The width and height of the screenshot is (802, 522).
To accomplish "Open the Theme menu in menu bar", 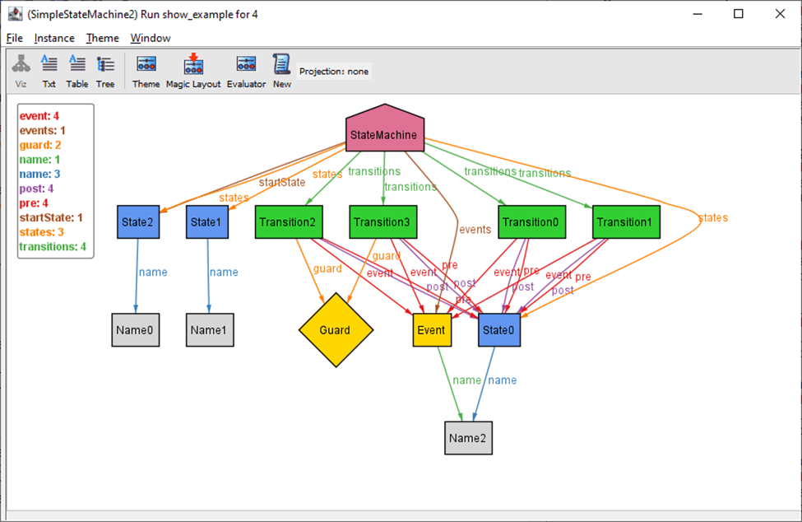I will [103, 38].
